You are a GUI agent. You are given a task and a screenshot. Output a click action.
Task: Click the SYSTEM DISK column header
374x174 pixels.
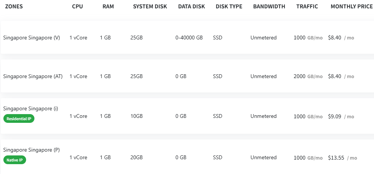click(150, 6)
